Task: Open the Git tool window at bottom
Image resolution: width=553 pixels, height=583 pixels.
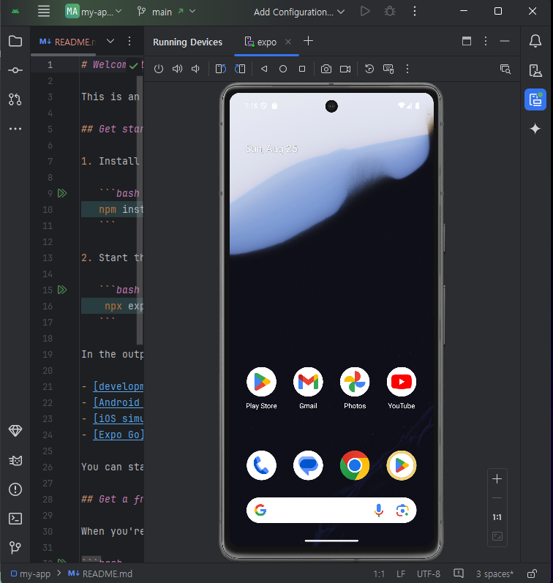Action: click(x=15, y=547)
